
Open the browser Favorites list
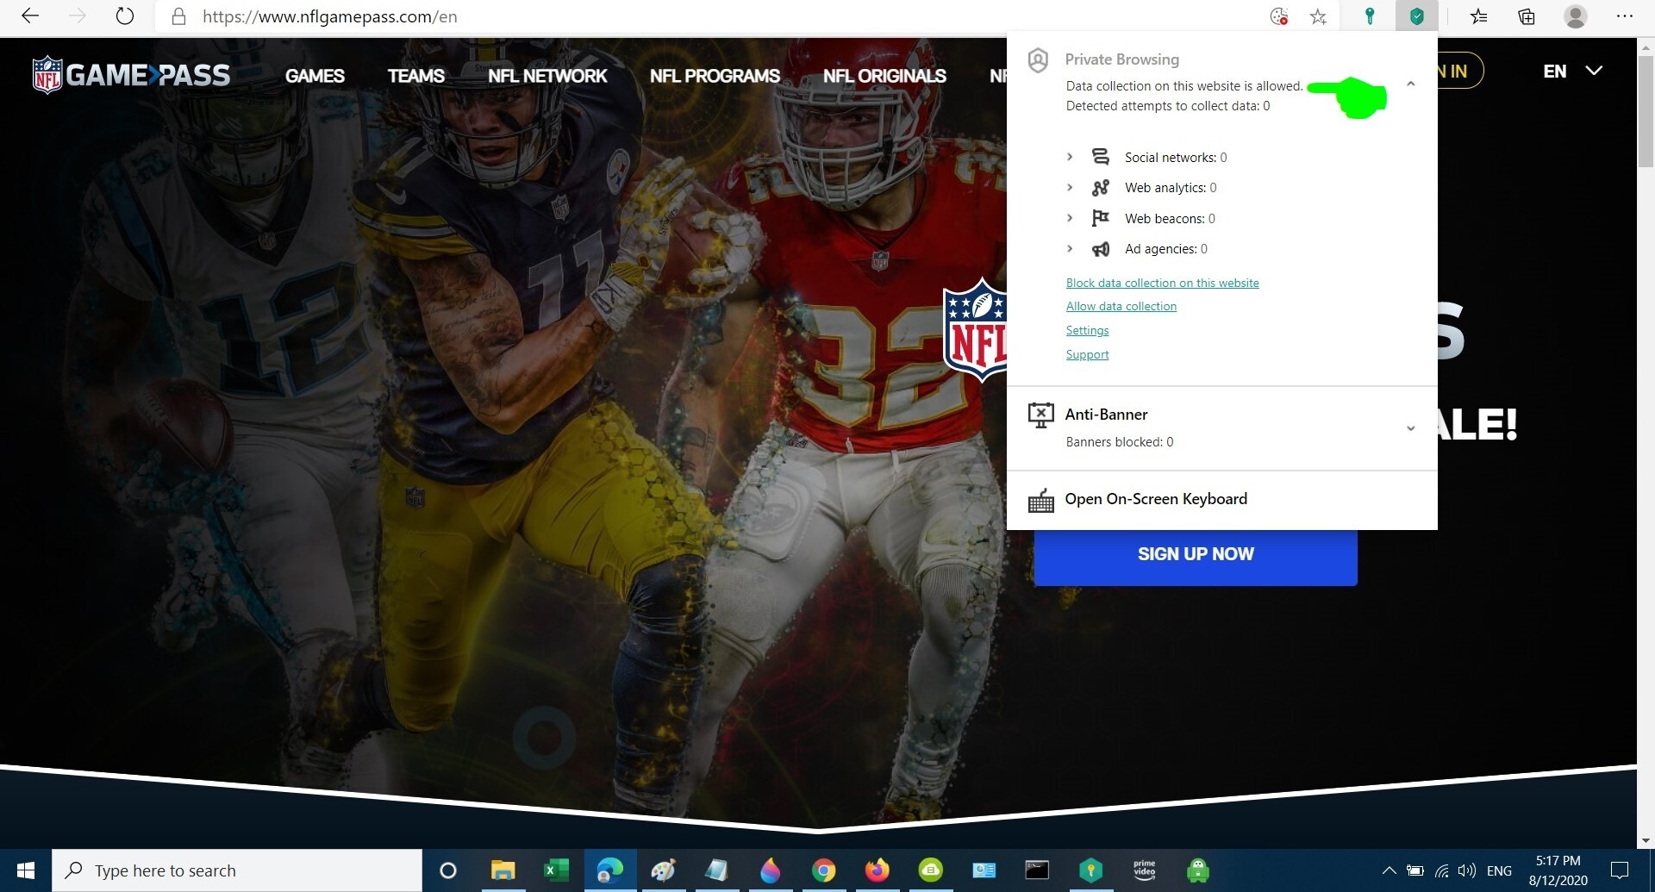[x=1478, y=16]
